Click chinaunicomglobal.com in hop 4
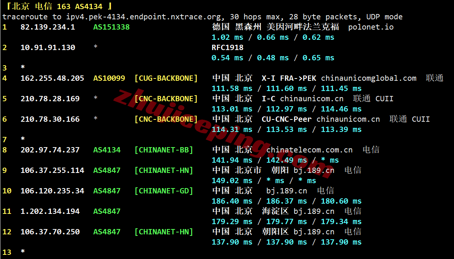The height and width of the screenshot is (259, 454). click(x=369, y=78)
